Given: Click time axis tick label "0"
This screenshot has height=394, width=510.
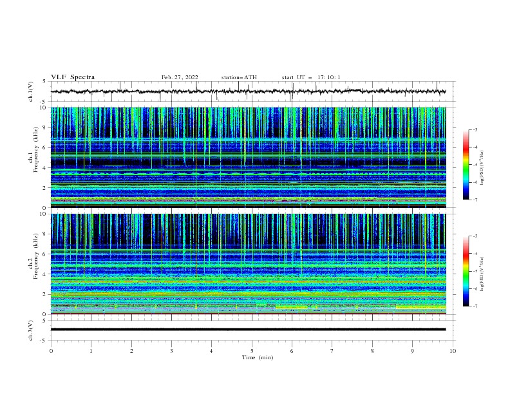Looking at the screenshot, I should click(51, 351).
